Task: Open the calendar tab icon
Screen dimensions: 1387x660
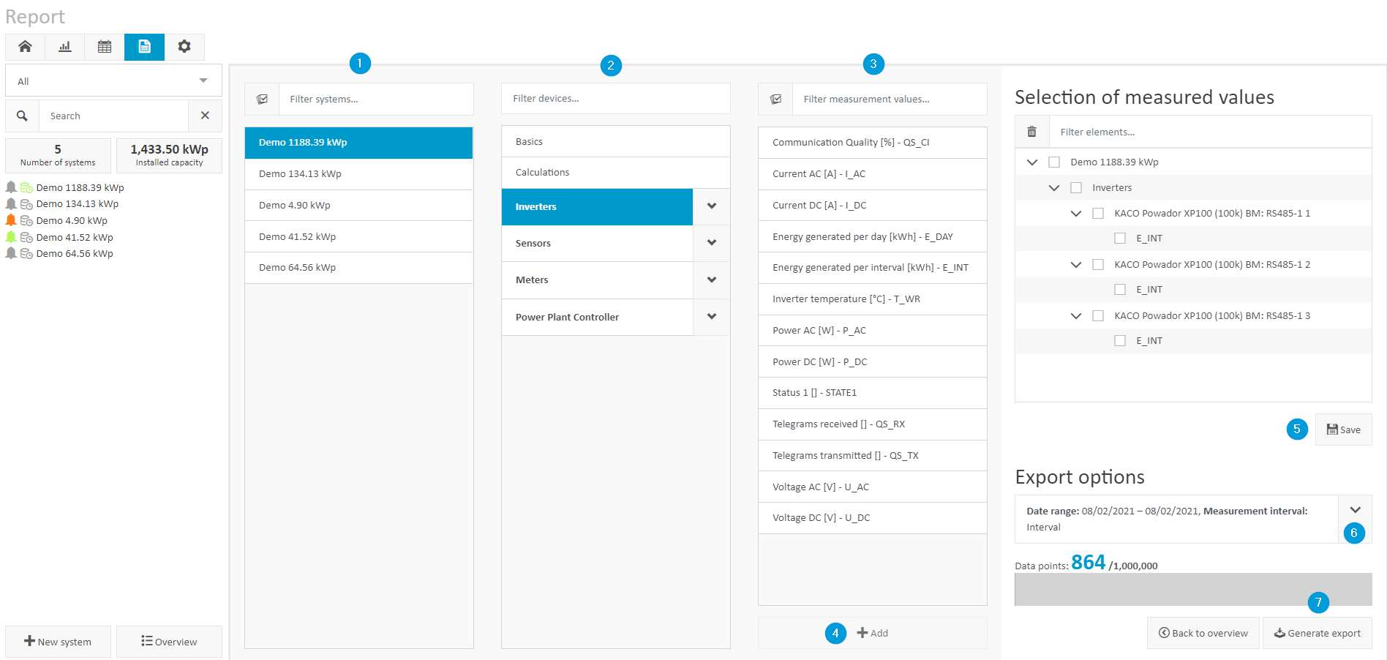Action: (105, 47)
